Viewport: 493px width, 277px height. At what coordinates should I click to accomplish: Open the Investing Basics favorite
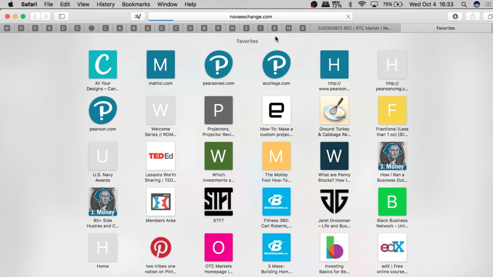[334, 248]
